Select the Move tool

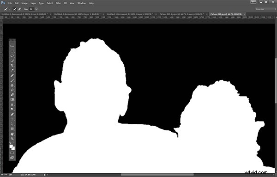[12, 46]
